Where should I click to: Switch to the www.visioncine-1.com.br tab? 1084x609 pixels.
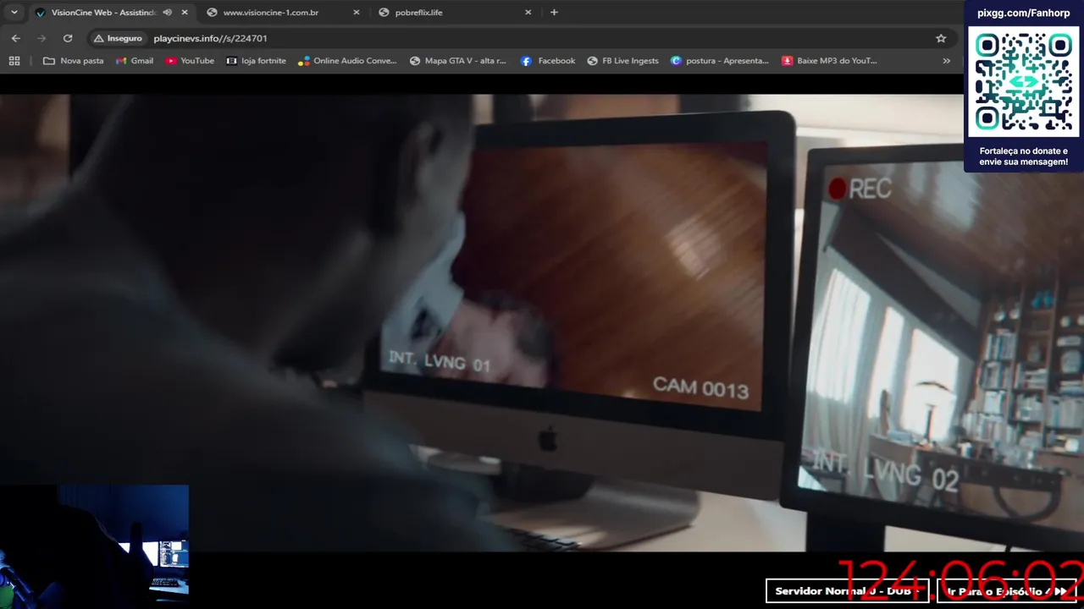[x=271, y=13]
